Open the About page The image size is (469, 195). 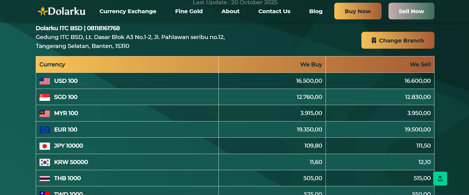[x=230, y=11]
